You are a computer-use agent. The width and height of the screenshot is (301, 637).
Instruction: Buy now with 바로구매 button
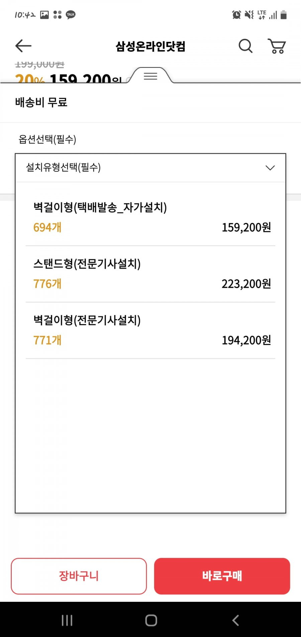[222, 576]
